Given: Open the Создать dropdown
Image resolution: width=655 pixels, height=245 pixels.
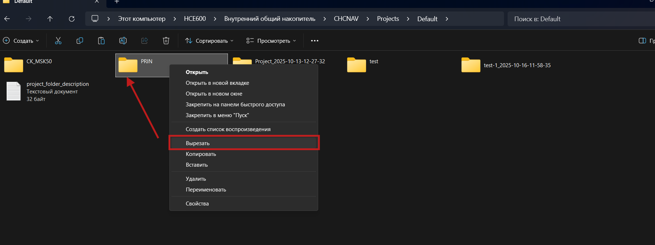Looking at the screenshot, I should pos(21,41).
